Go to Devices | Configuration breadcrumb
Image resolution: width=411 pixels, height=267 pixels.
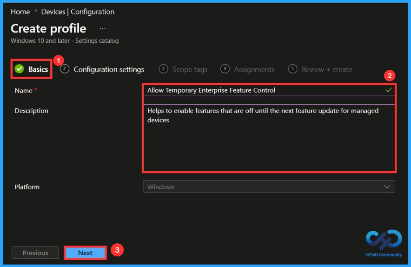tap(78, 12)
